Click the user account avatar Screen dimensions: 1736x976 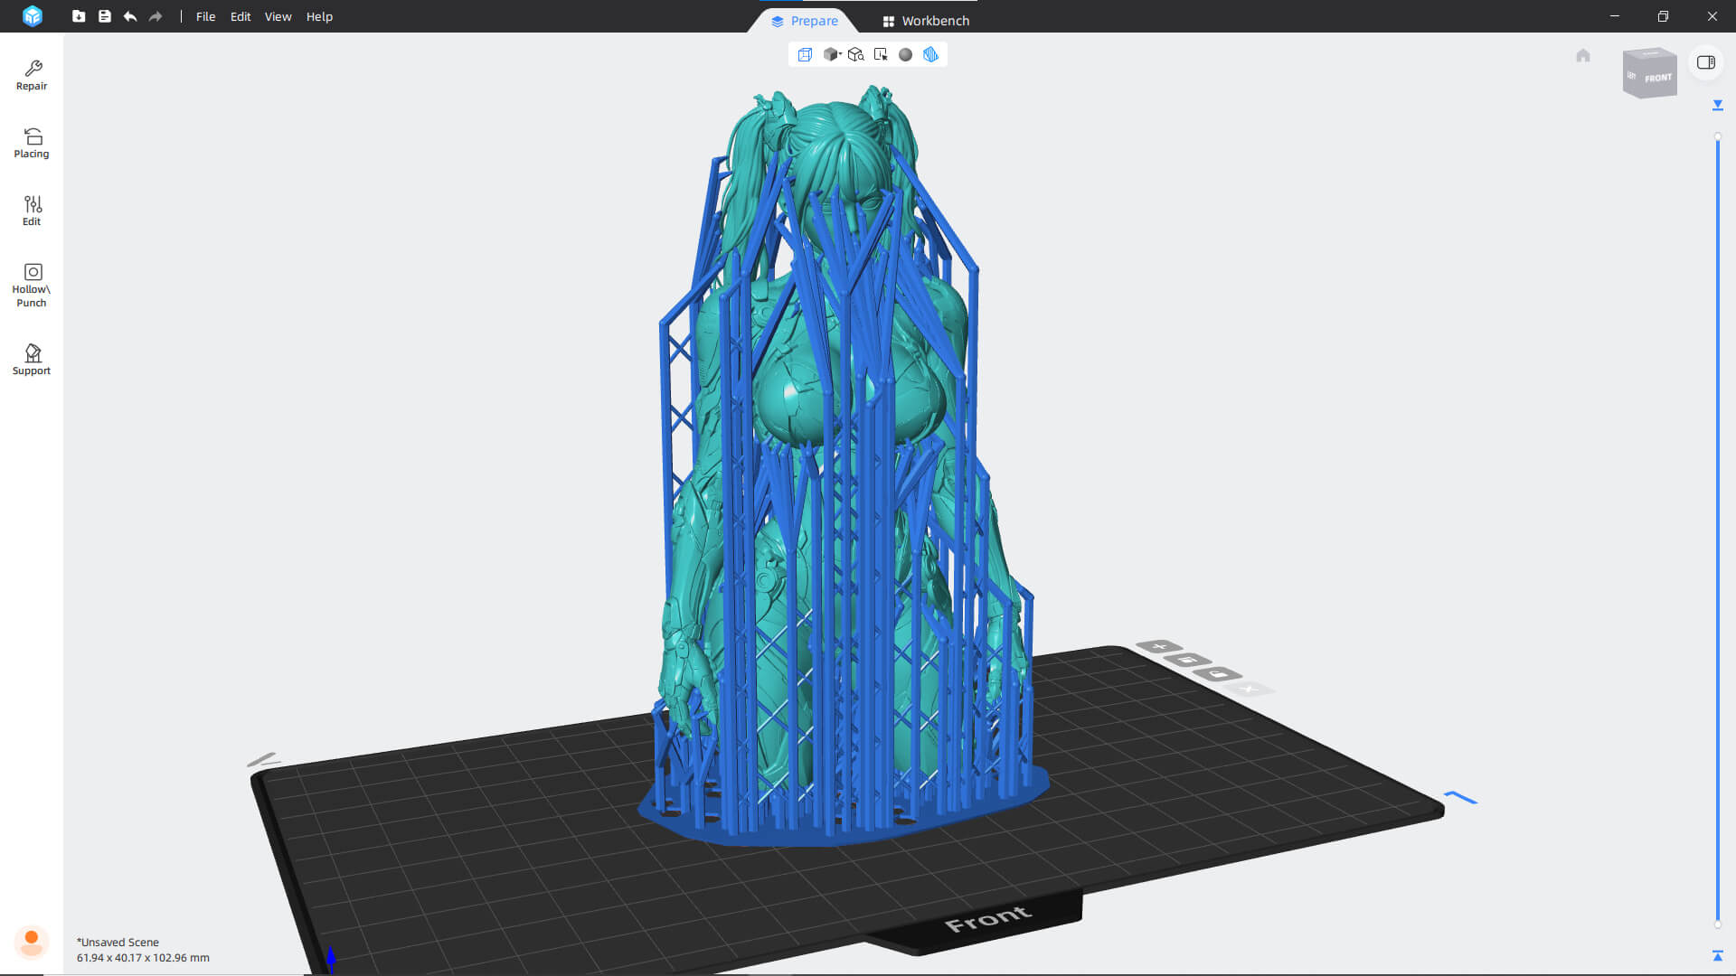coord(32,942)
